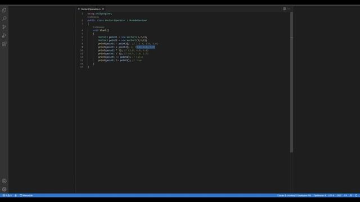Open the Source Control view
The width and height of the screenshot is (360, 202).
point(4,27)
